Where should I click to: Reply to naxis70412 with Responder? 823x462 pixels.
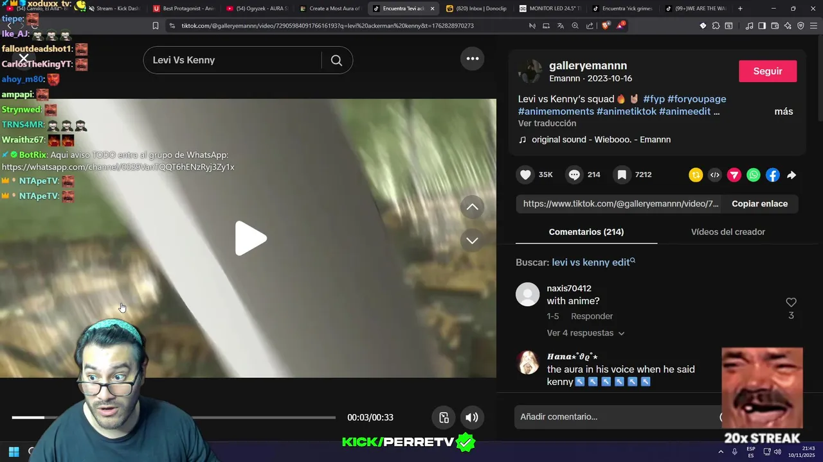click(x=592, y=316)
